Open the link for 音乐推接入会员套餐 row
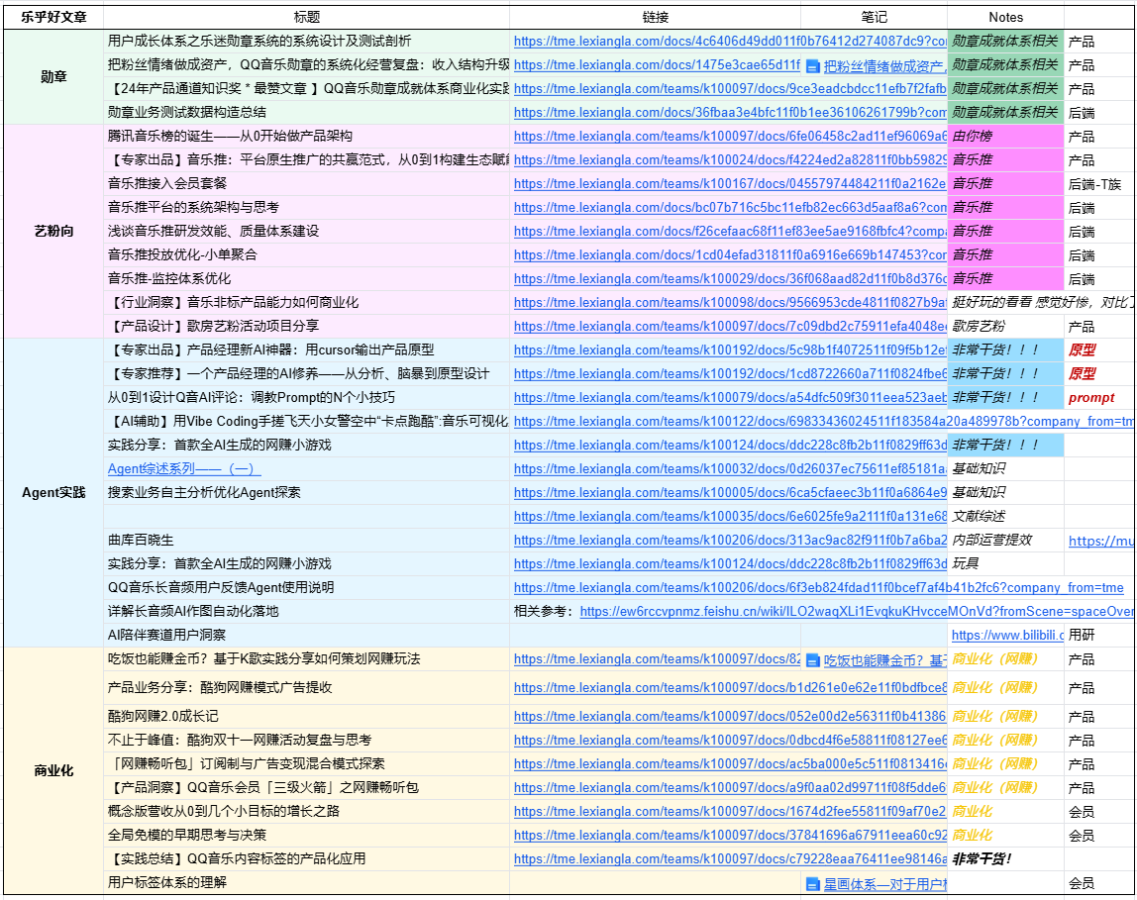The width and height of the screenshot is (1137, 900). 730,184
